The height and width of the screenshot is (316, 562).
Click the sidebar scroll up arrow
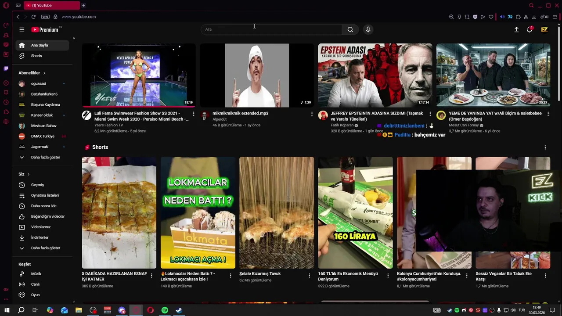74,39
